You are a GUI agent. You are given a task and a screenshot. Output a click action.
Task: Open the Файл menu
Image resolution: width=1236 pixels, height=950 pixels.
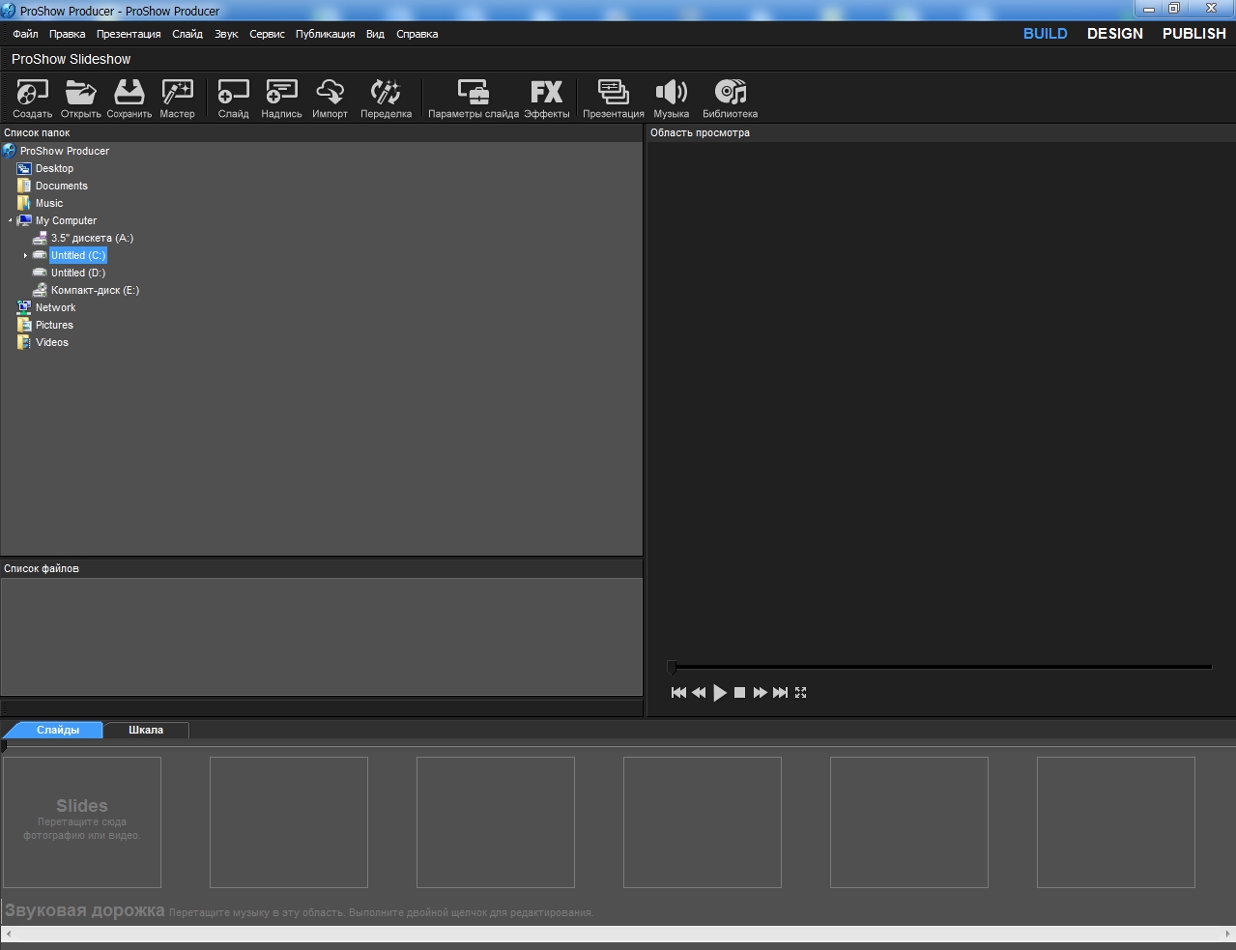25,34
